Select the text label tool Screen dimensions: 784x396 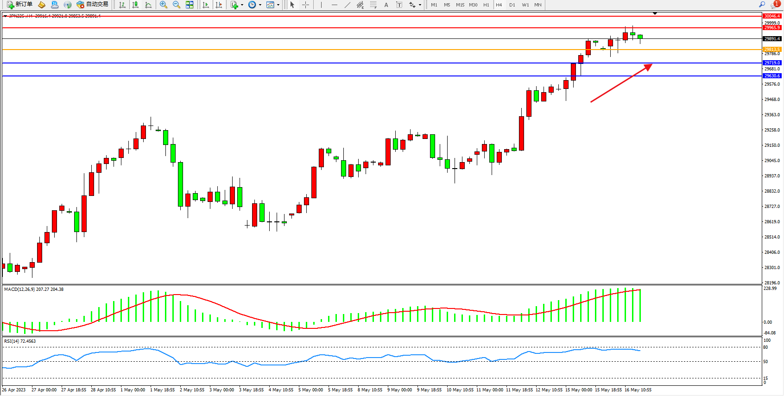[386, 5]
